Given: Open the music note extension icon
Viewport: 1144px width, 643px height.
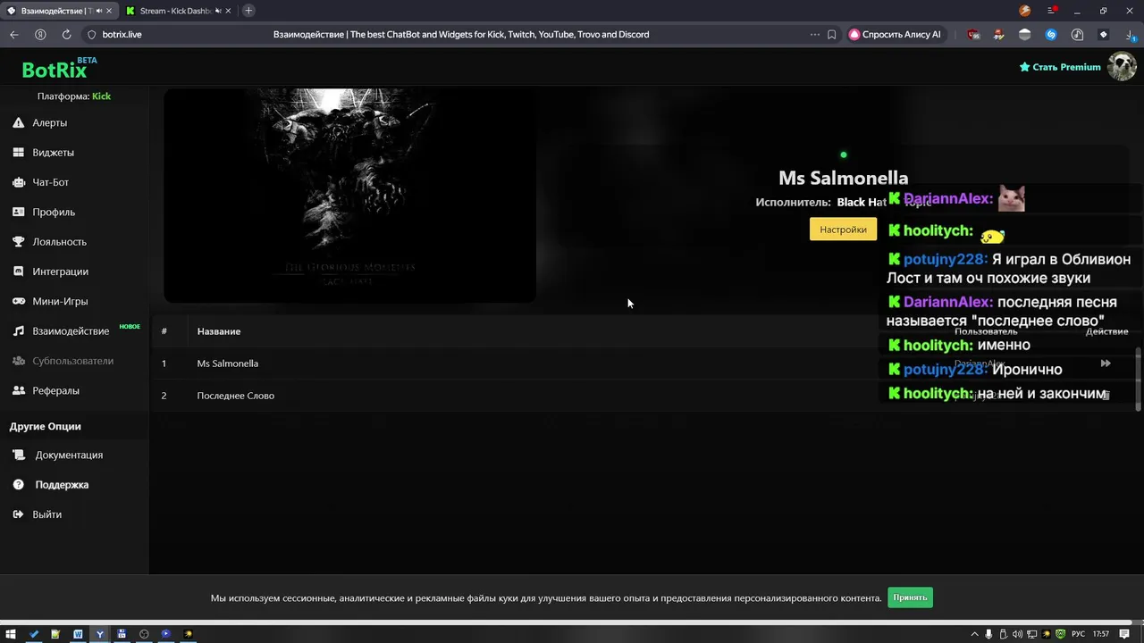Looking at the screenshot, I should [x=1078, y=34].
